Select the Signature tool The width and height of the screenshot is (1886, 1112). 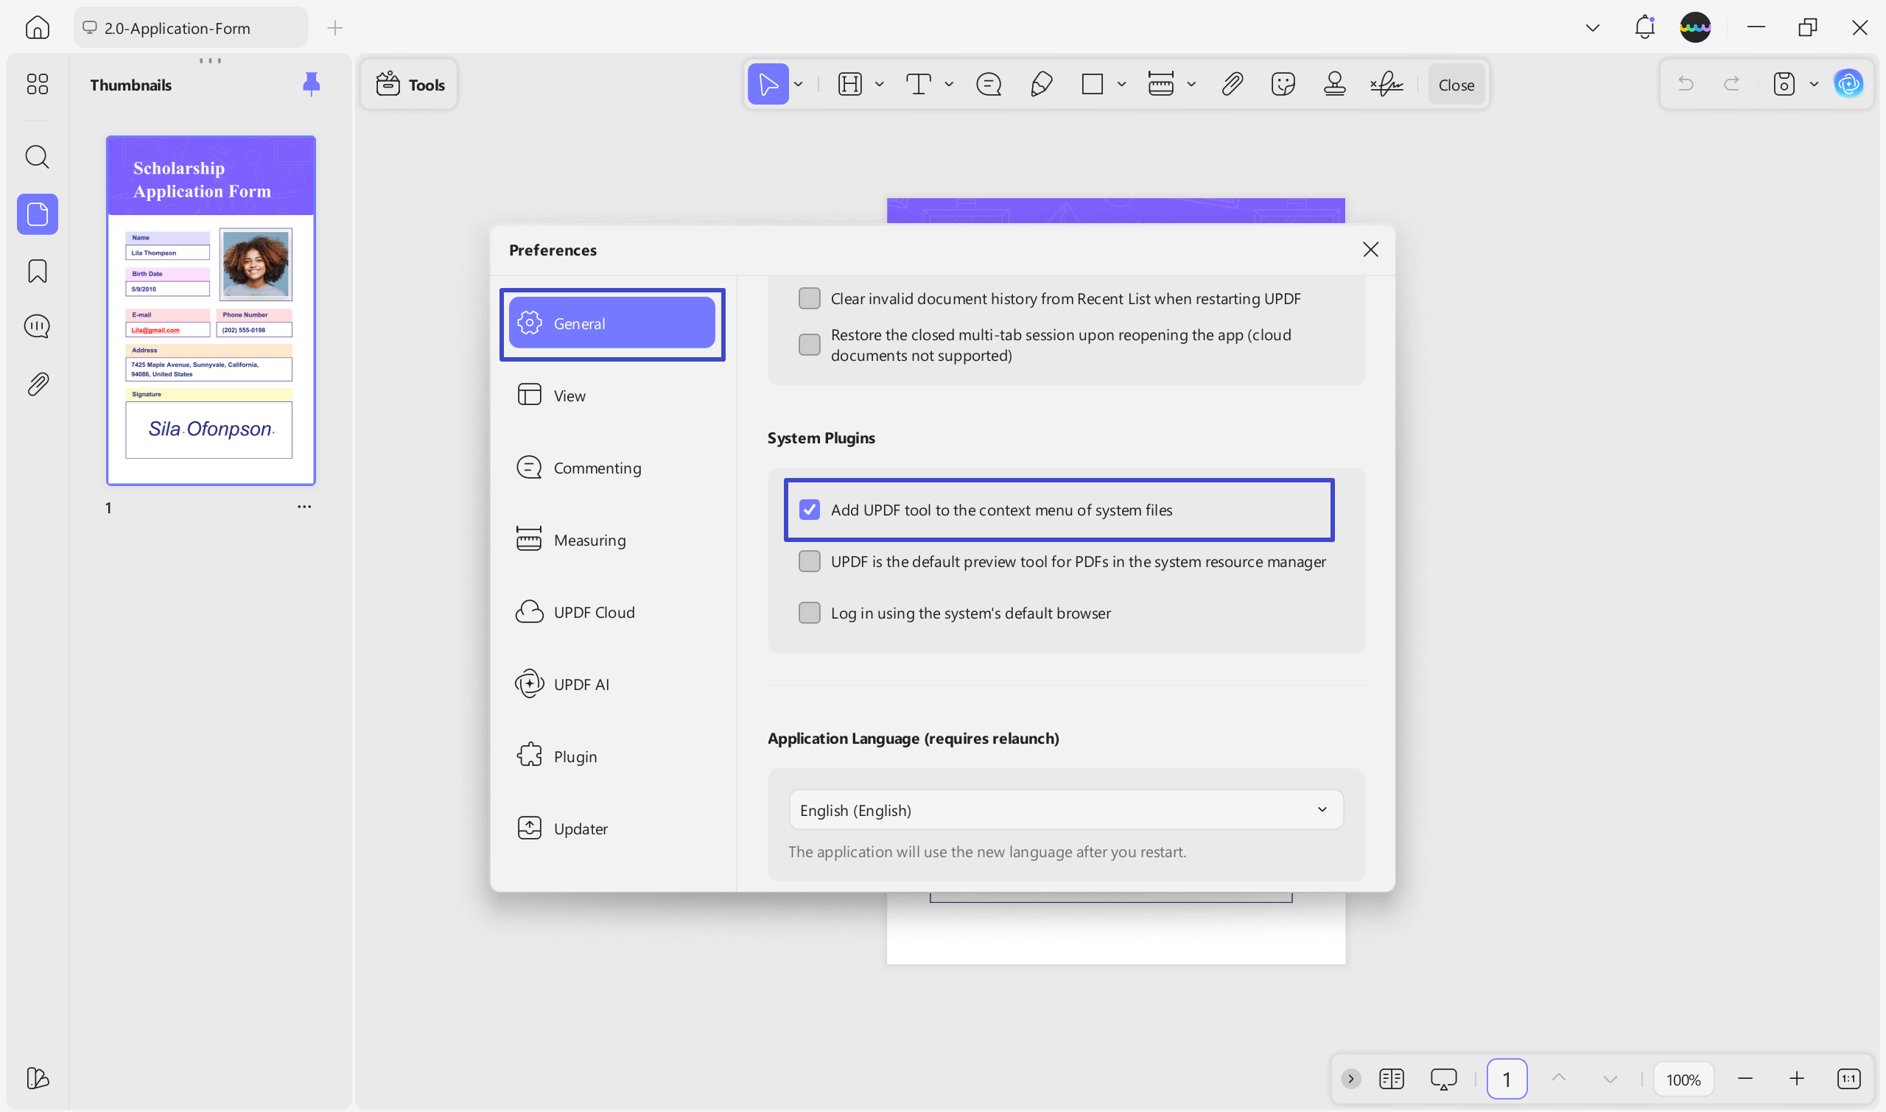point(1387,84)
